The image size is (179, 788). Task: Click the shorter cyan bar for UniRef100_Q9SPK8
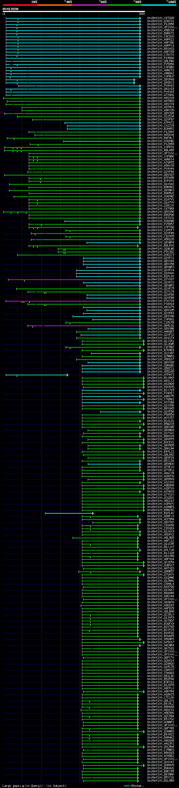[70, 80]
